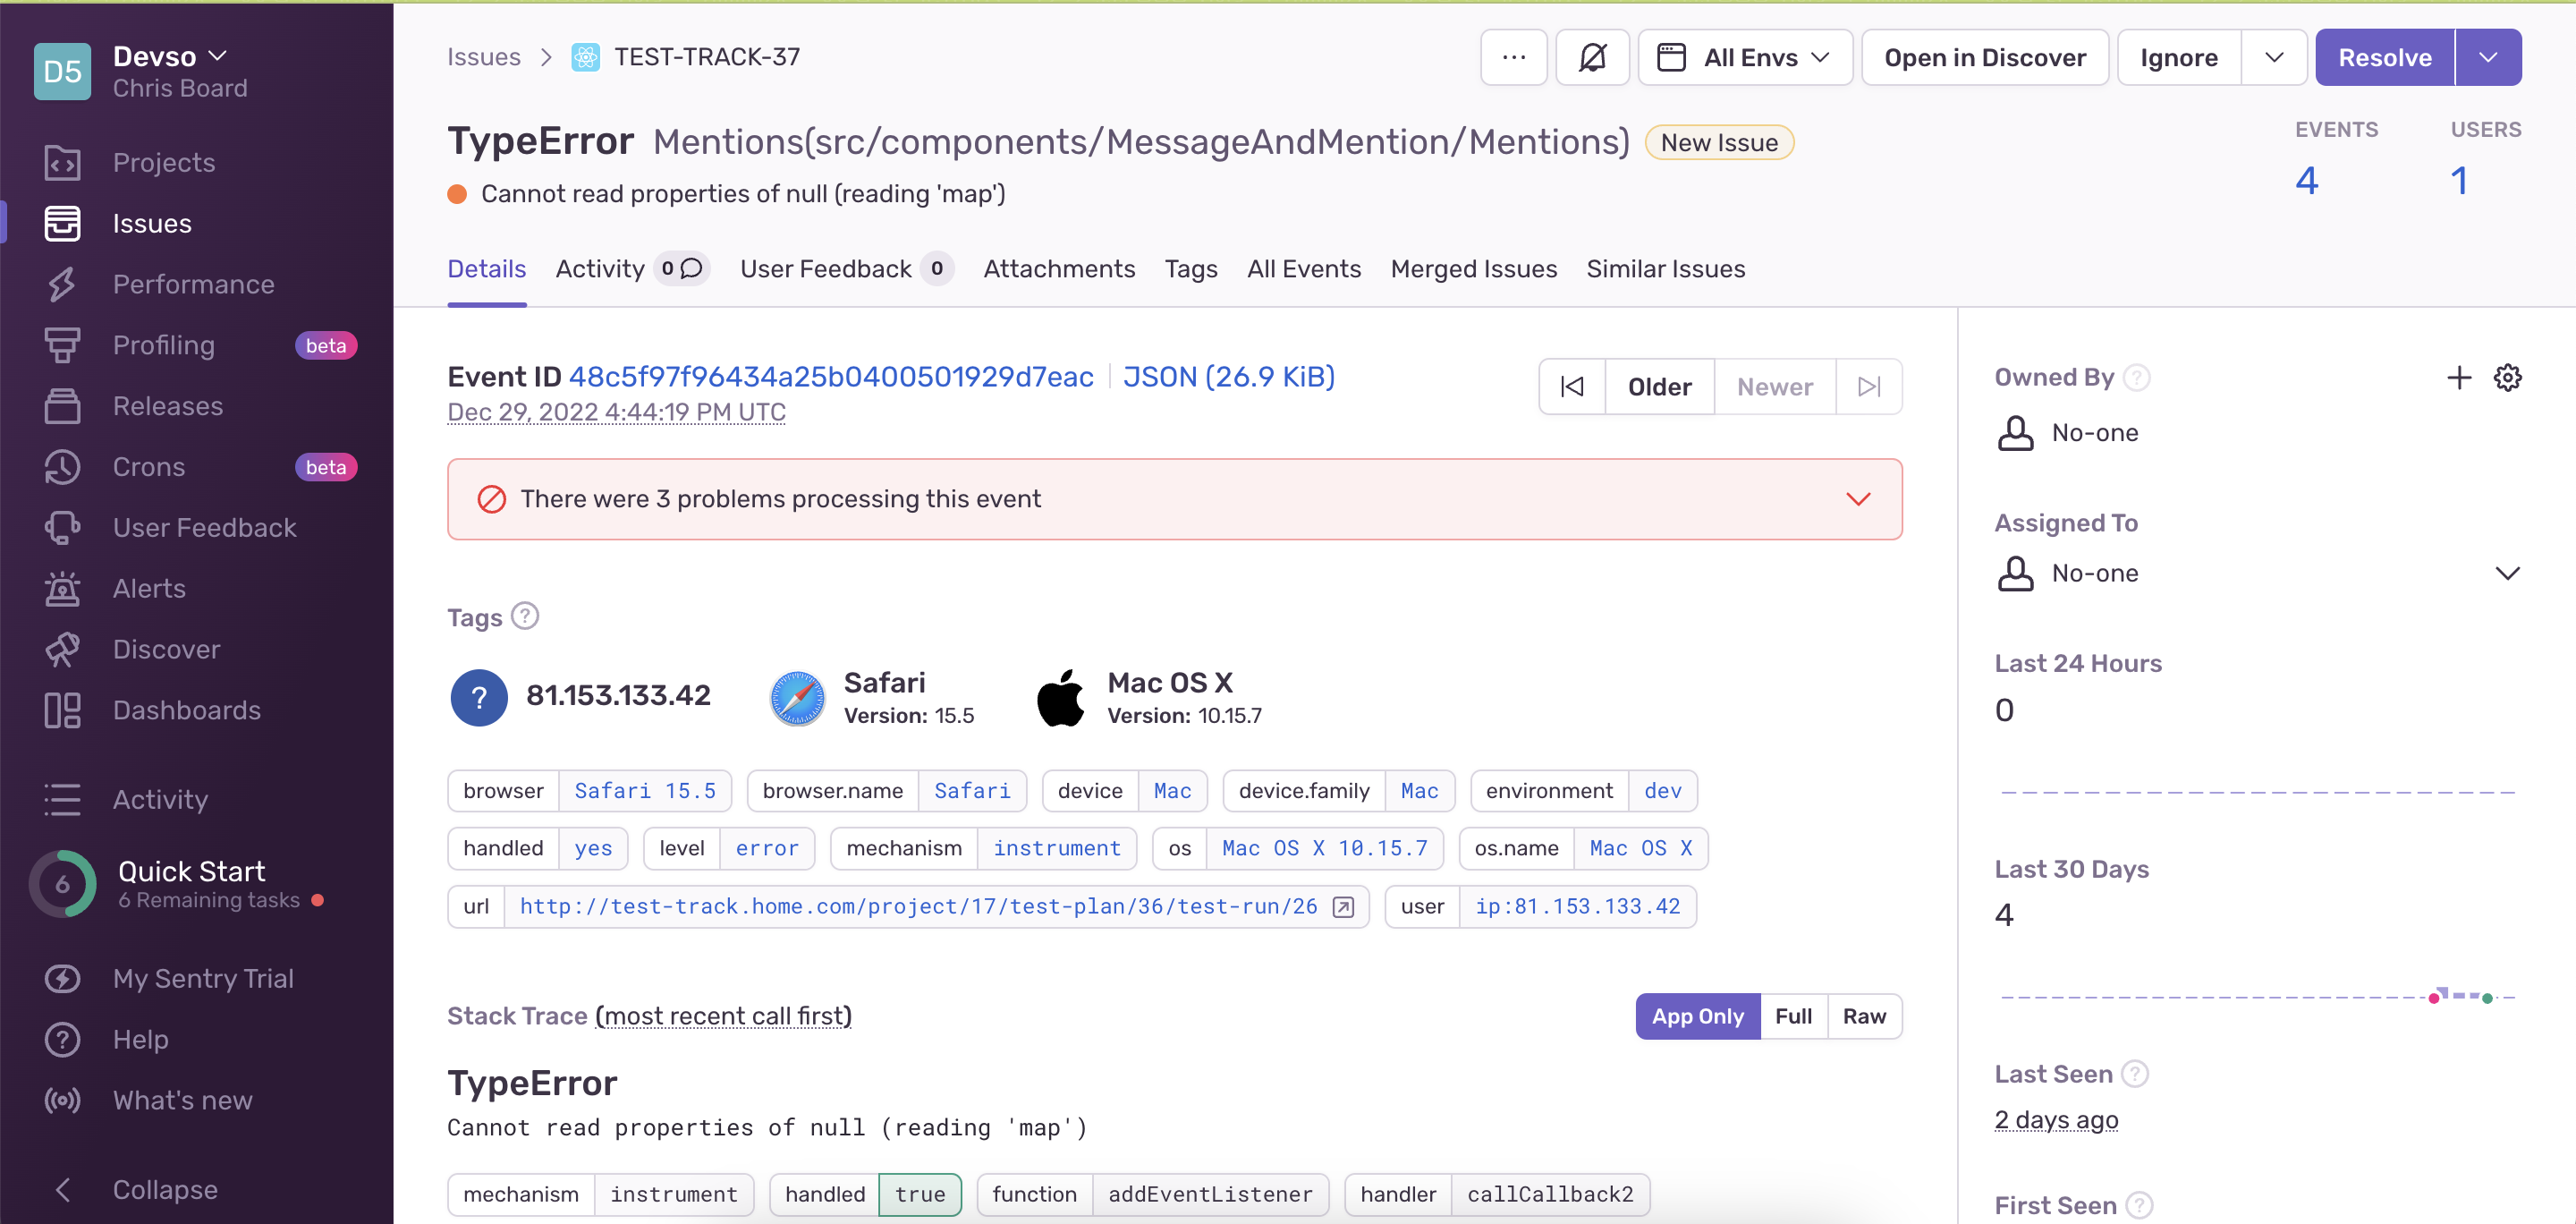
Task: Expand the event processing problems banner
Action: coord(1858,499)
